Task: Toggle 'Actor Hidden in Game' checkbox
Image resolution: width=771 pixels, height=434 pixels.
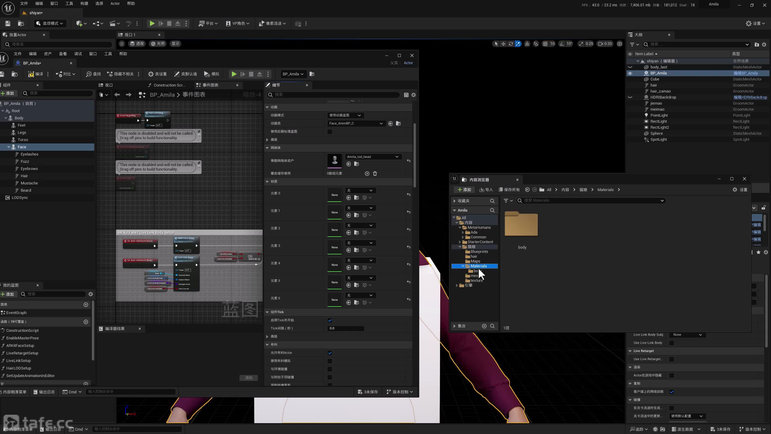Action: [671, 376]
